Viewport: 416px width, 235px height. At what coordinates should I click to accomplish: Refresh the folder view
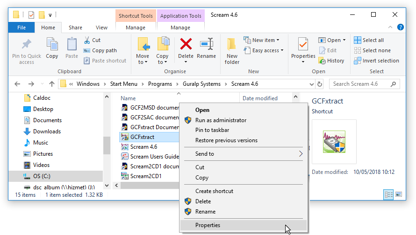point(320,84)
